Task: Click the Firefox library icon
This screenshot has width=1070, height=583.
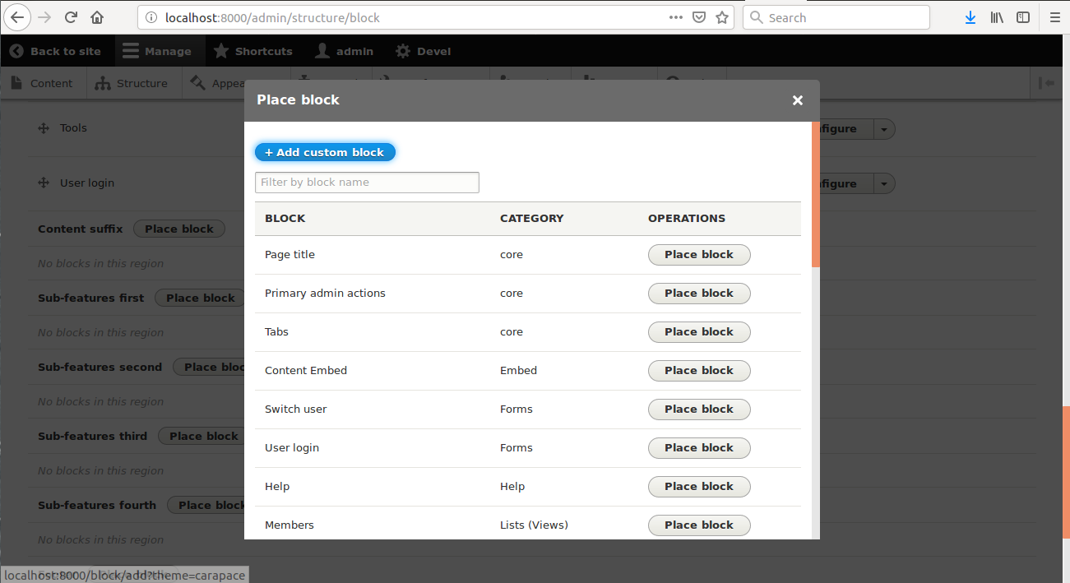Action: (x=996, y=16)
